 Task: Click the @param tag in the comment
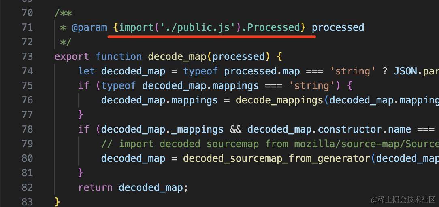[89, 27]
